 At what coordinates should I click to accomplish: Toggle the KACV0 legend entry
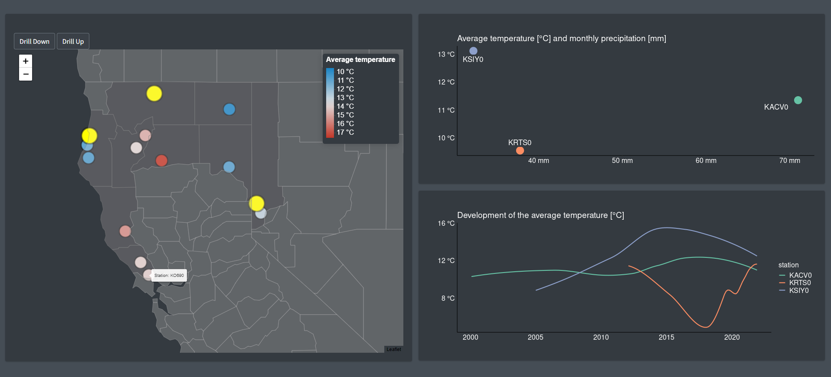point(800,275)
